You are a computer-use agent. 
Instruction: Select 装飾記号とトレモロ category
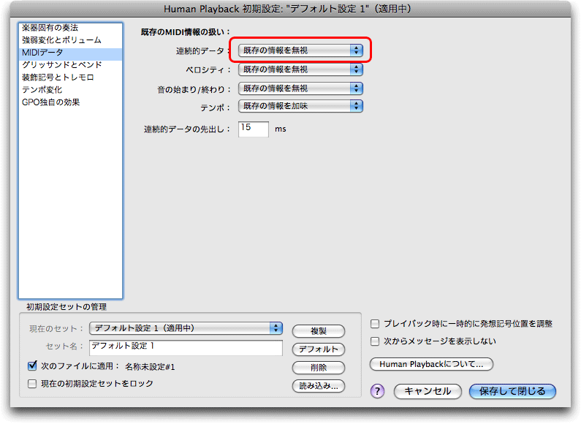tap(70, 77)
